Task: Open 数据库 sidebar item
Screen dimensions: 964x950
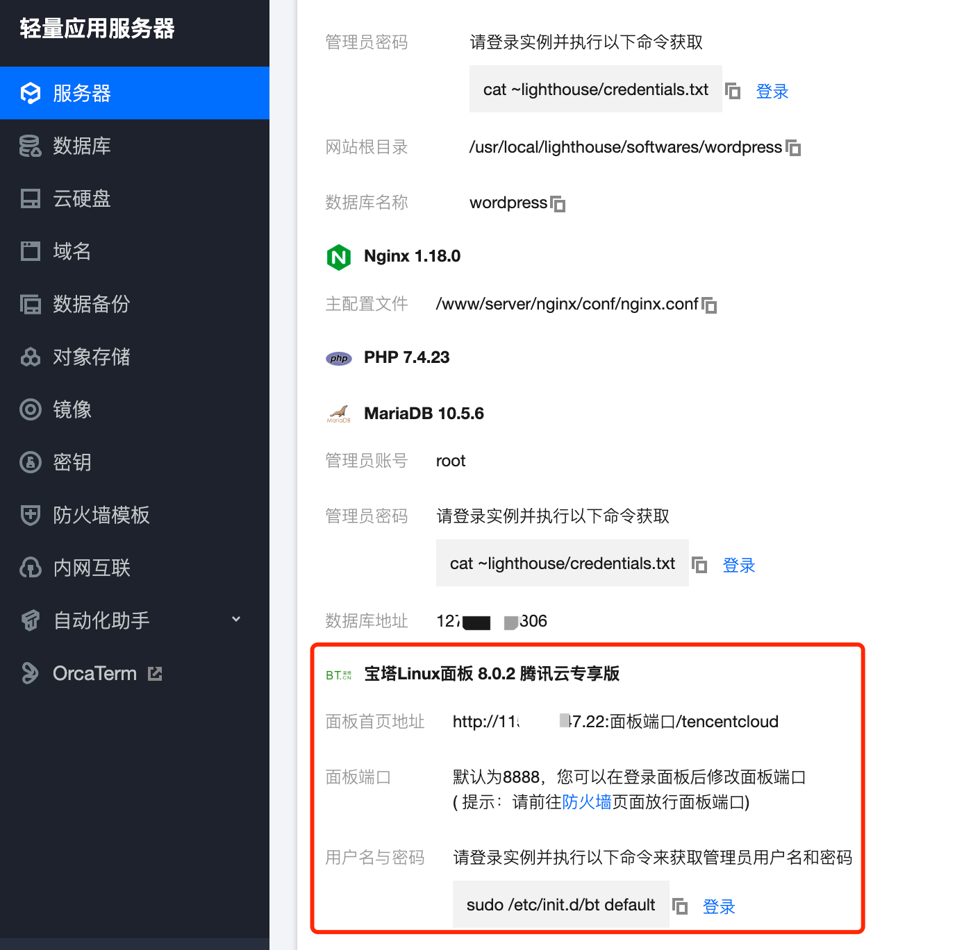Action: (x=135, y=146)
